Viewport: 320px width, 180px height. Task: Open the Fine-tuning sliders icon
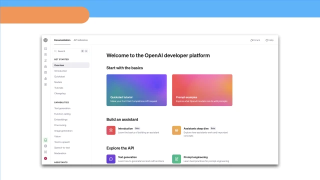point(45,60)
